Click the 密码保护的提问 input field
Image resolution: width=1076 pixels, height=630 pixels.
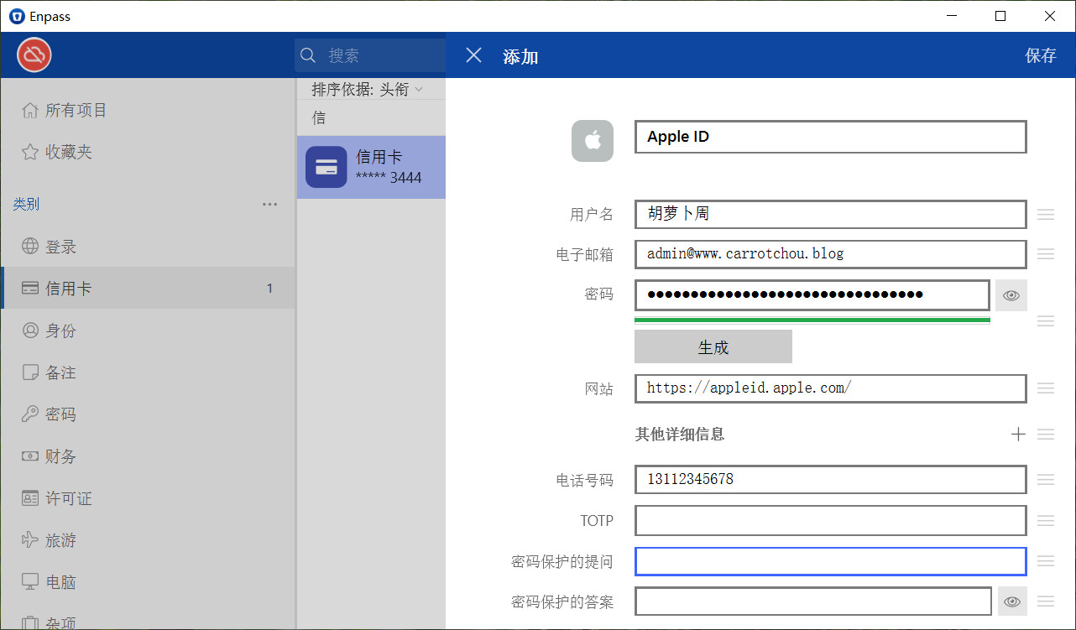click(x=831, y=561)
